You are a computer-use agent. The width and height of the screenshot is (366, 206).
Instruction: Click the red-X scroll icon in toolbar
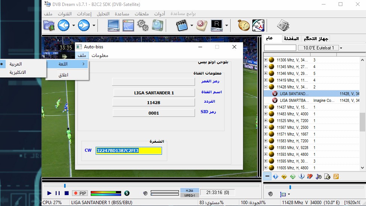click(201, 25)
